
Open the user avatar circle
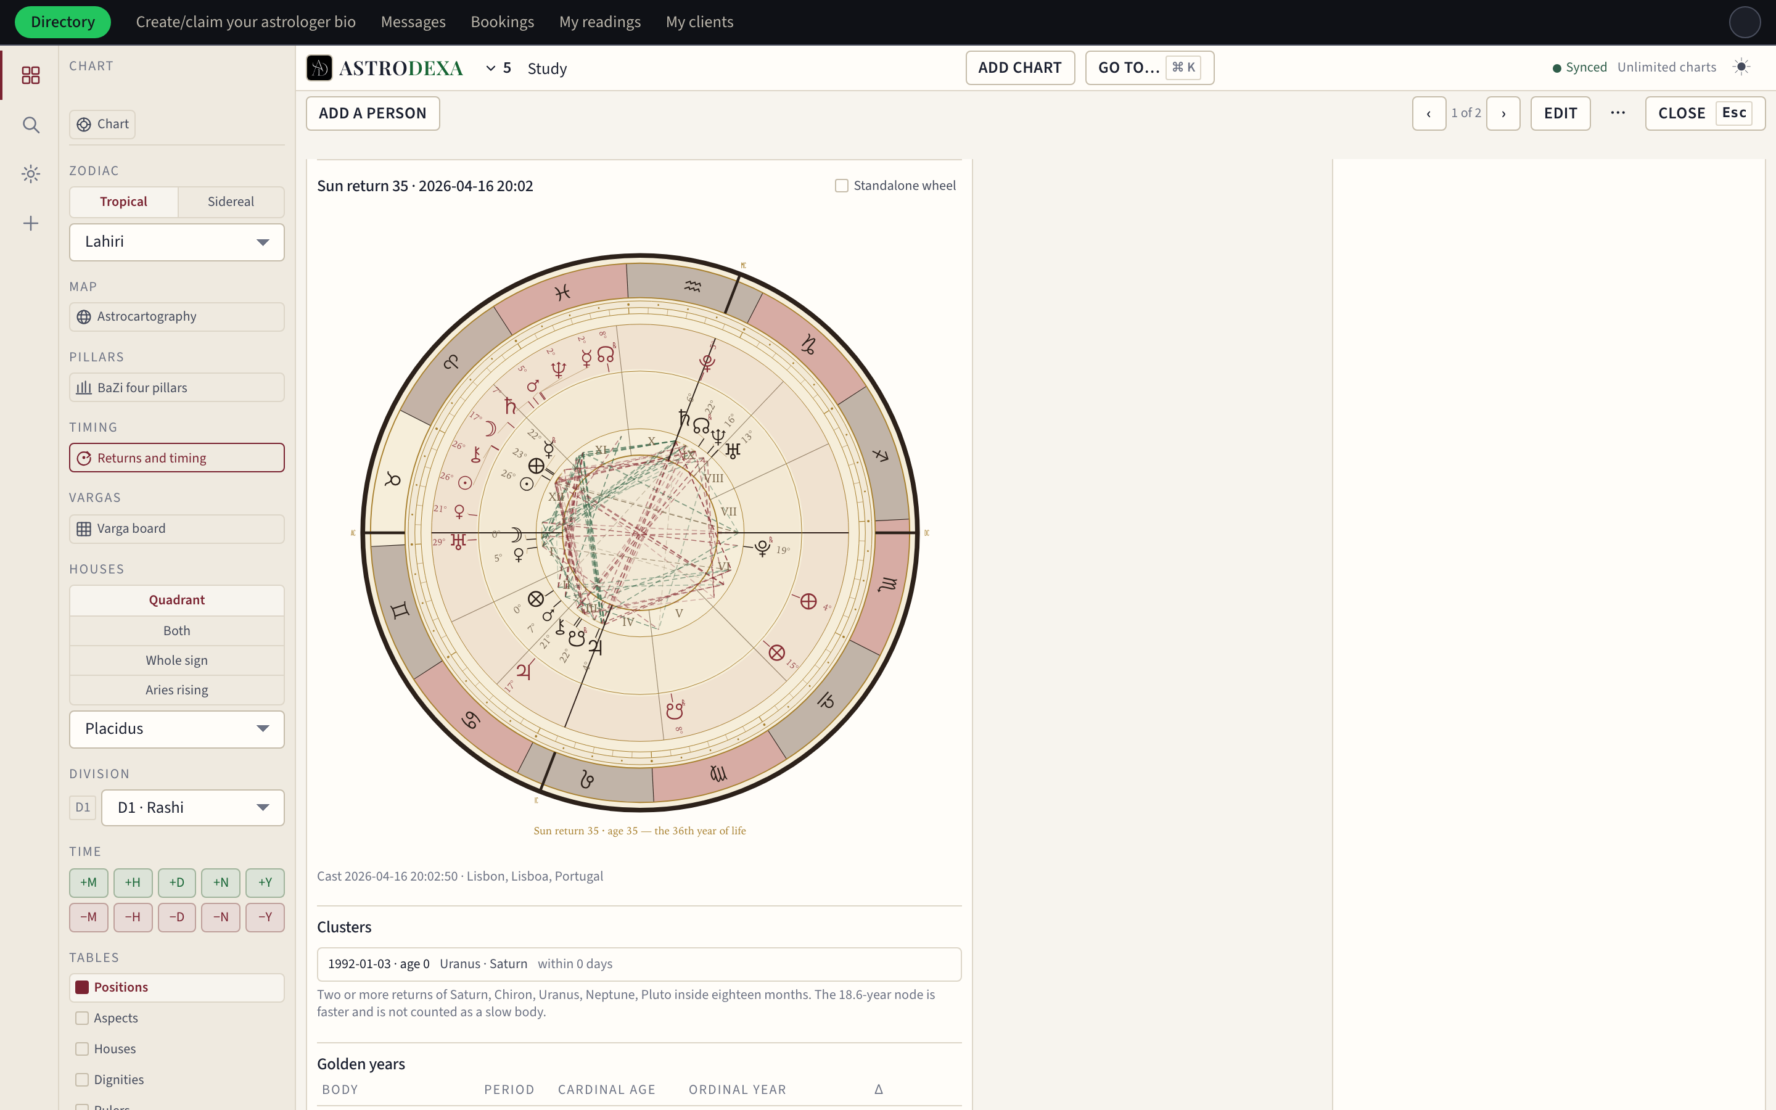pos(1745,22)
